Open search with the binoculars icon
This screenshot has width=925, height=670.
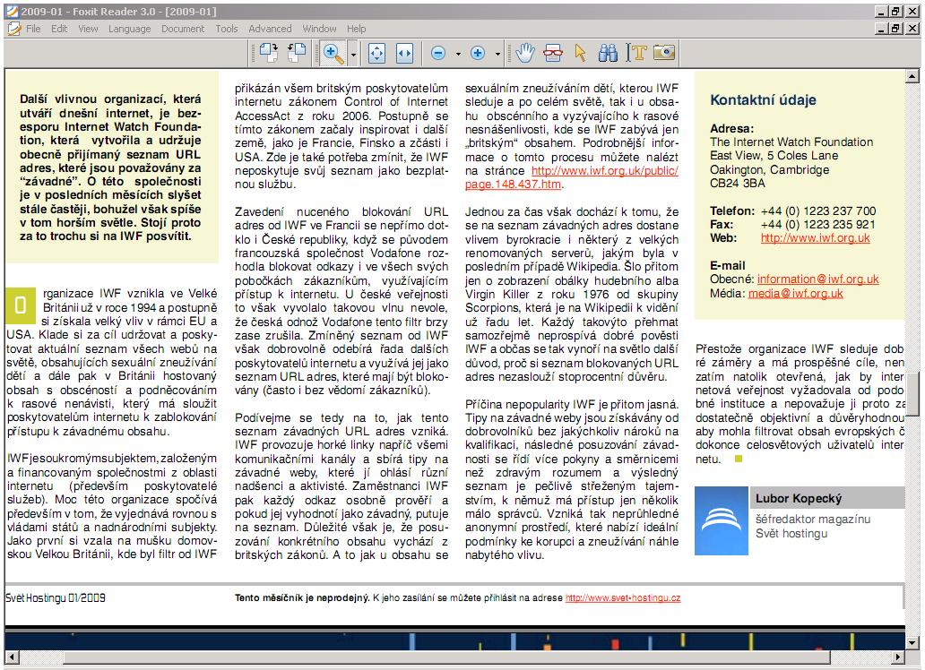coord(608,53)
